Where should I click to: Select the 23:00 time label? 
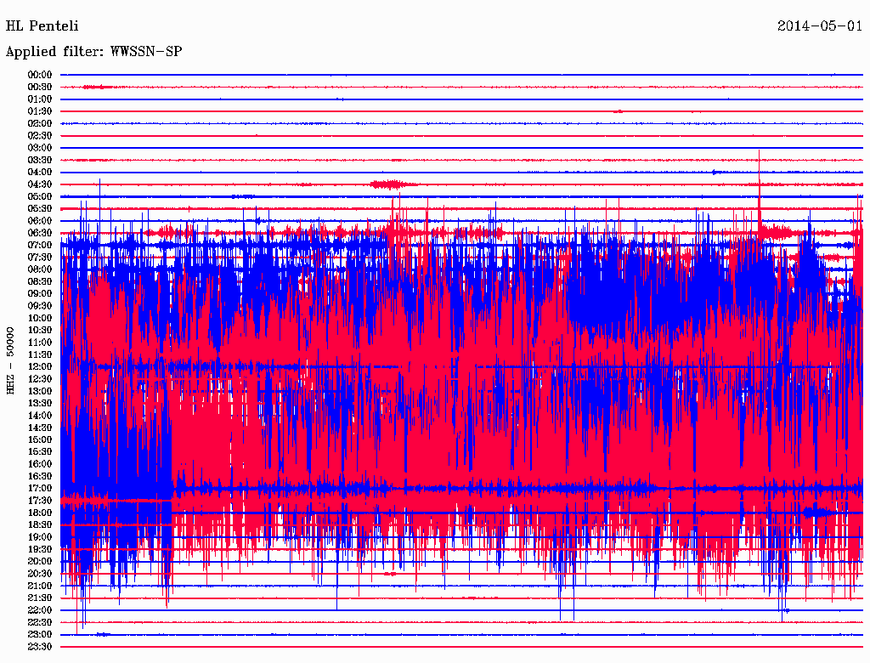[x=40, y=634]
